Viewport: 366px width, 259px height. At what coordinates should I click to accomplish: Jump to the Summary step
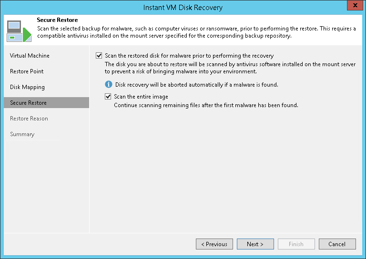(x=22, y=134)
